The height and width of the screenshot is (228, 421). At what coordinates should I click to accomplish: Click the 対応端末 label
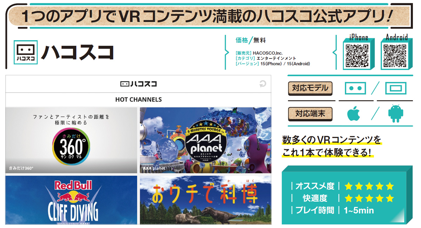point(310,114)
